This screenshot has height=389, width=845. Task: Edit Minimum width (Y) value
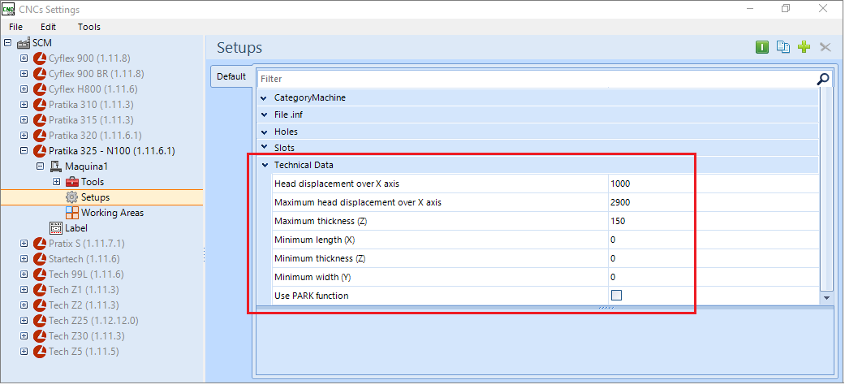[x=714, y=277]
